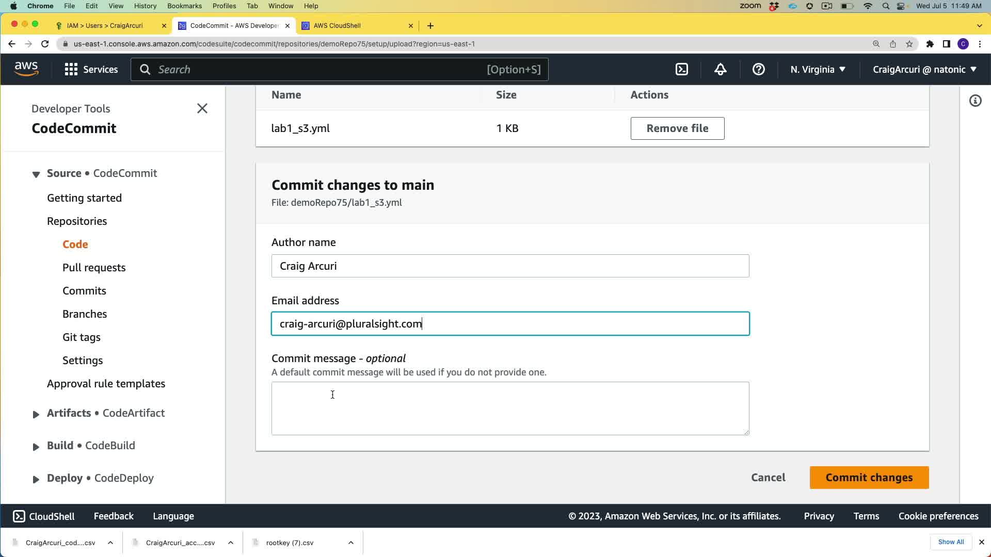
Task: Open the Services grid menu
Action: pyautogui.click(x=91, y=70)
